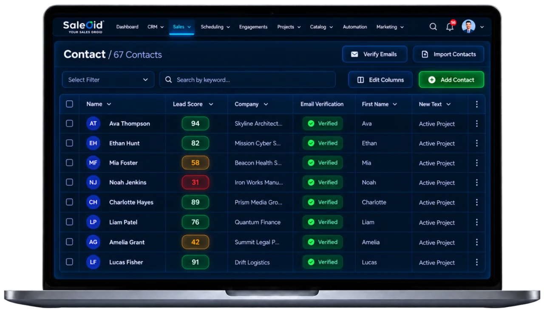
Task: Check the box for Mia Foster
Action: point(70,163)
